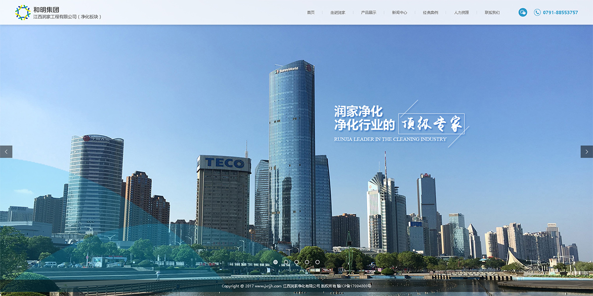
Task: Go to 新闻中心 news center
Action: point(399,13)
